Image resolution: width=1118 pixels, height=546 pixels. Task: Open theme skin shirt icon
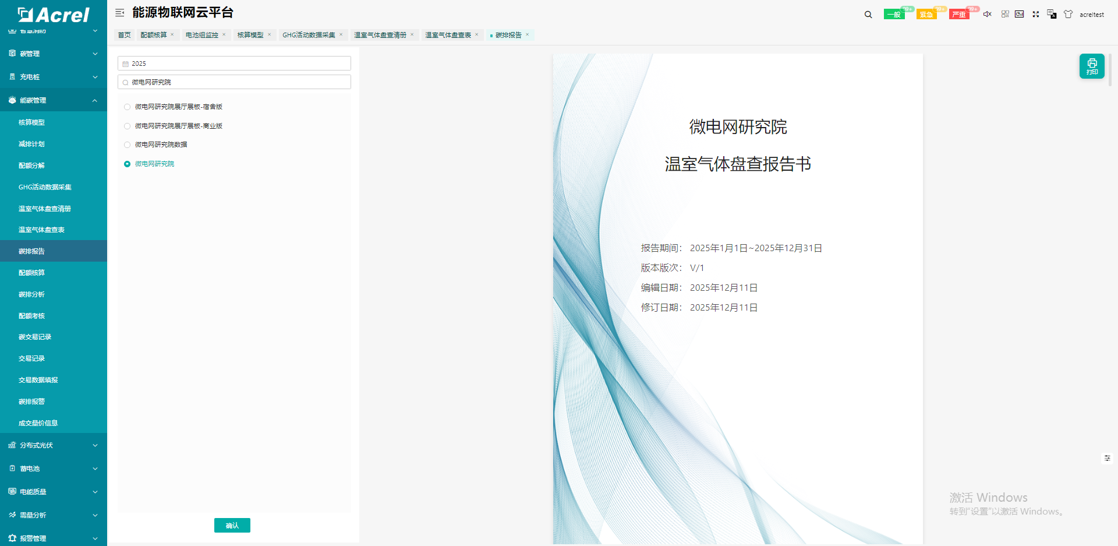[x=1068, y=14]
